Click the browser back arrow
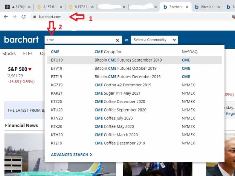 tap(6, 17)
